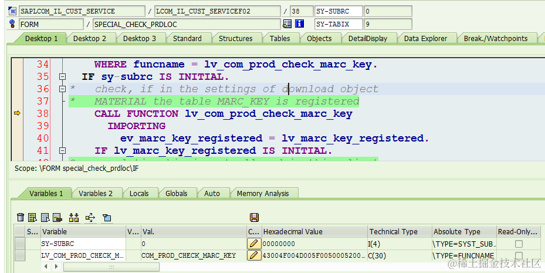Viewport: 545px width, 273px height.
Task: Click the Absolute Type column header
Action: tap(464, 232)
